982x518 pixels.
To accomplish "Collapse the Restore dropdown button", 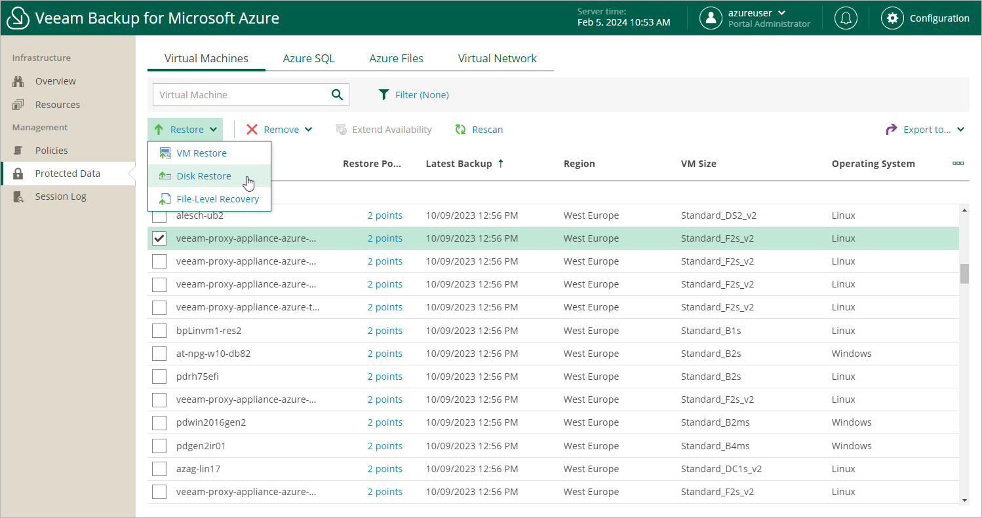I will click(x=186, y=130).
